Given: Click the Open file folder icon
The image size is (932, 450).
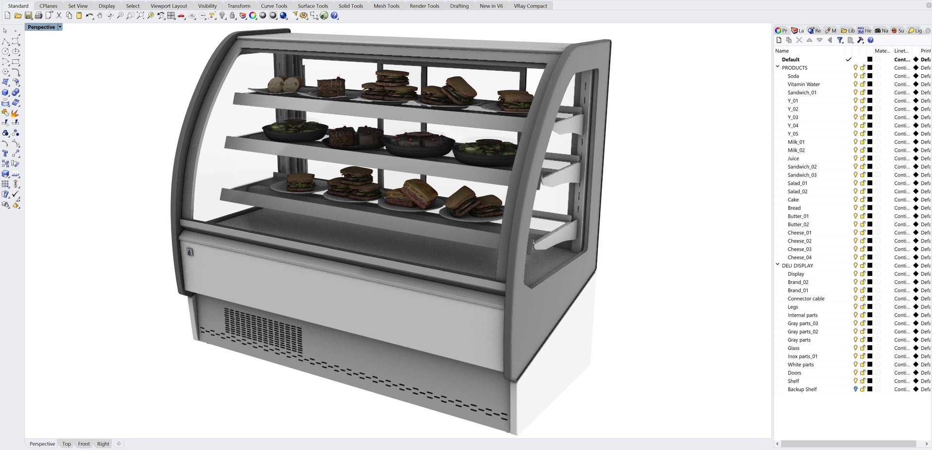Looking at the screenshot, I should [18, 16].
